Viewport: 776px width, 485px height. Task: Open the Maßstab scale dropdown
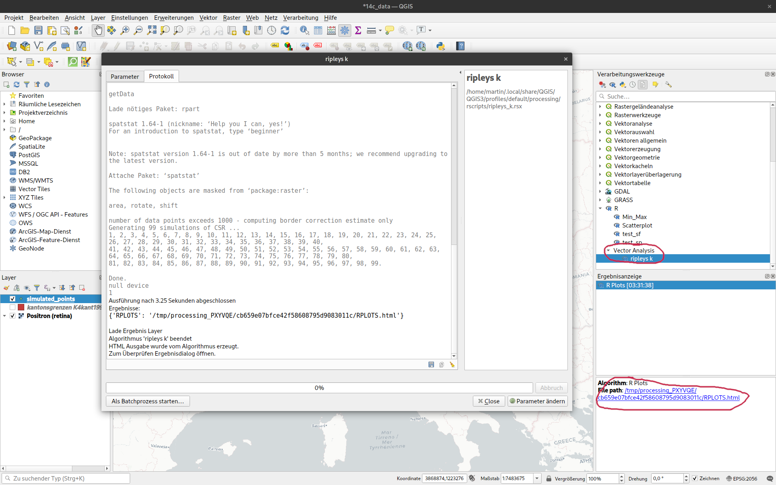click(537, 478)
